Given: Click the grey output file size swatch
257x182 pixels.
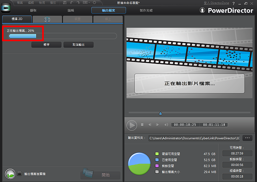Looking at the screenshot, I should point(157,172).
